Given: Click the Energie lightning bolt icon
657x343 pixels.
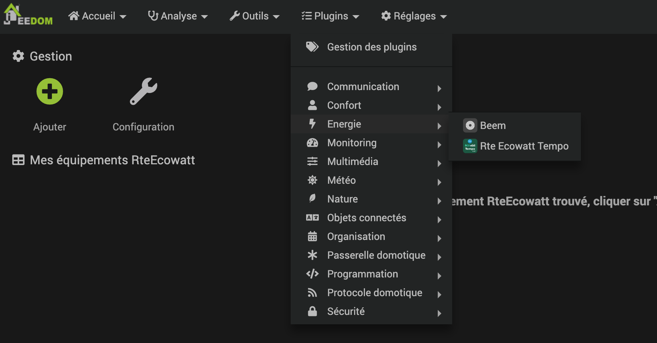Looking at the screenshot, I should coord(312,124).
